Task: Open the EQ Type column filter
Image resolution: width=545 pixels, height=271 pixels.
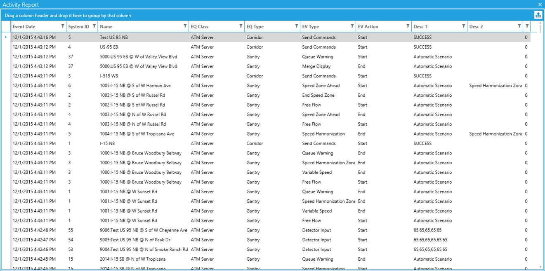Action: [297, 26]
